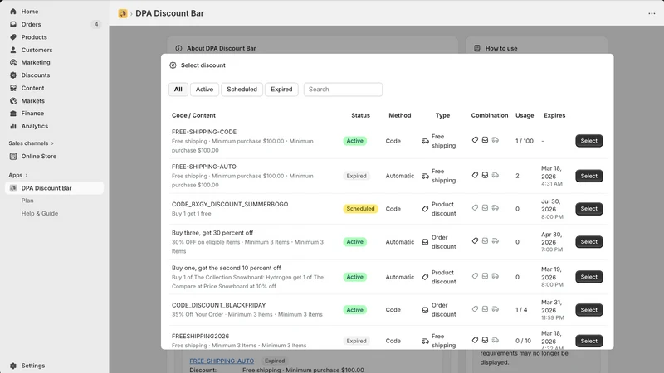Select the FREE-SHIPPING-AUTO discount
The image size is (664, 373).
pos(588,176)
